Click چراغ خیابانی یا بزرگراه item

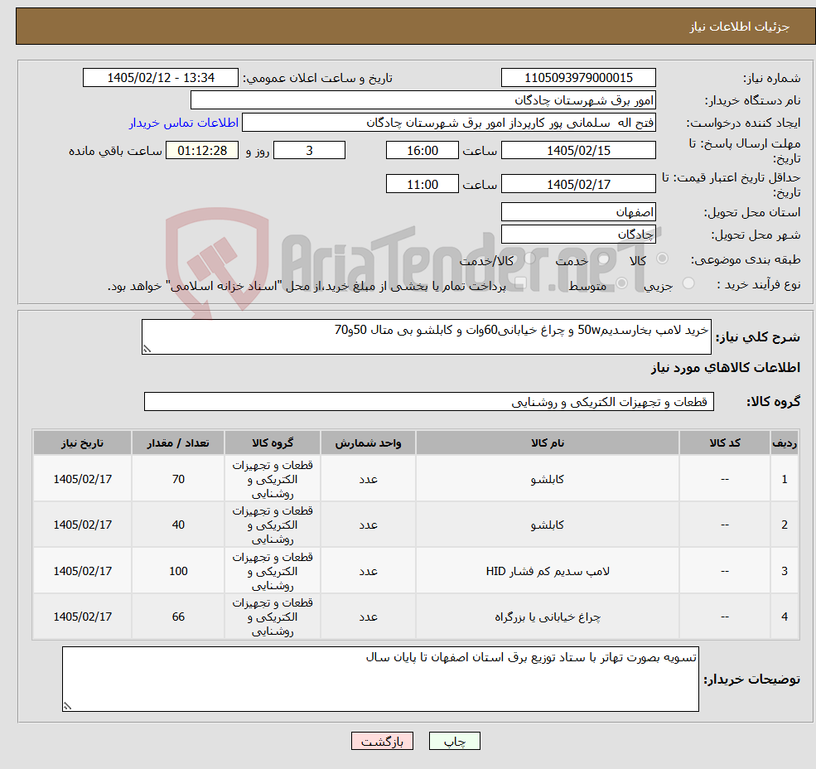click(x=547, y=617)
